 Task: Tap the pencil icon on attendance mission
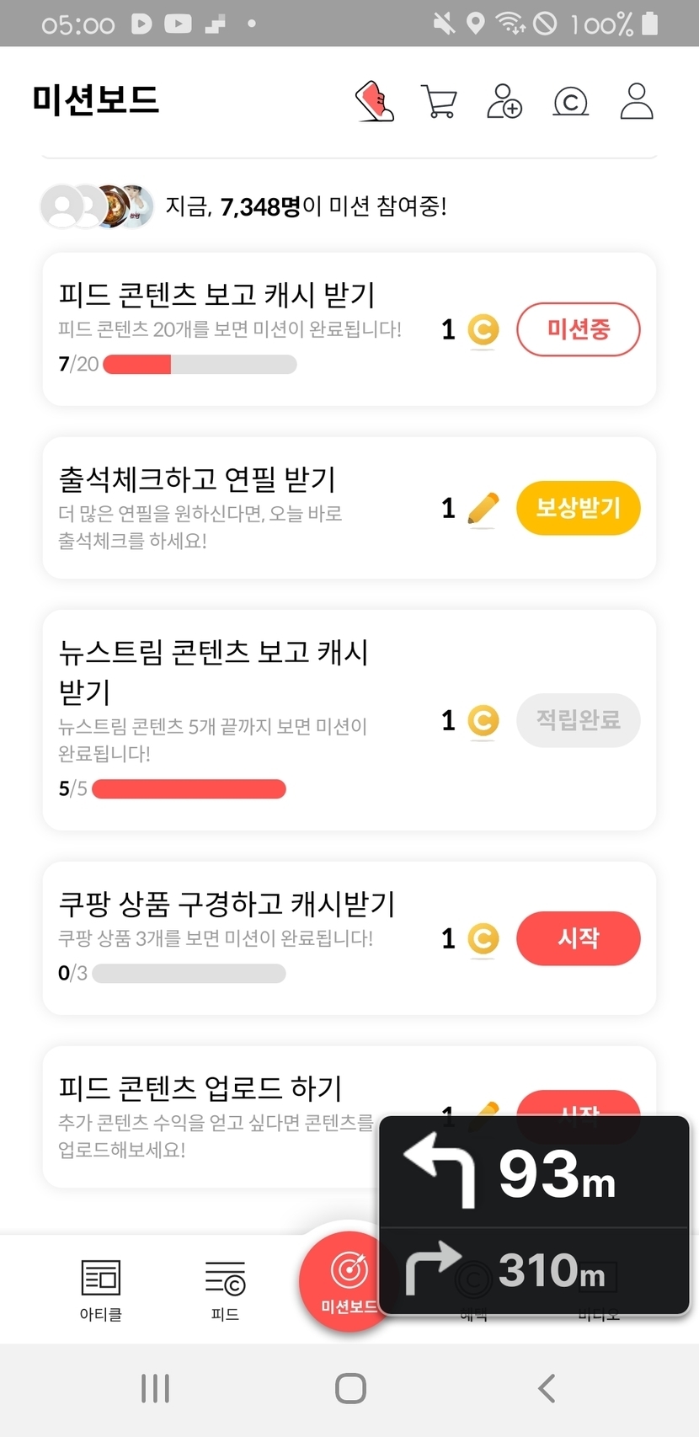(483, 509)
